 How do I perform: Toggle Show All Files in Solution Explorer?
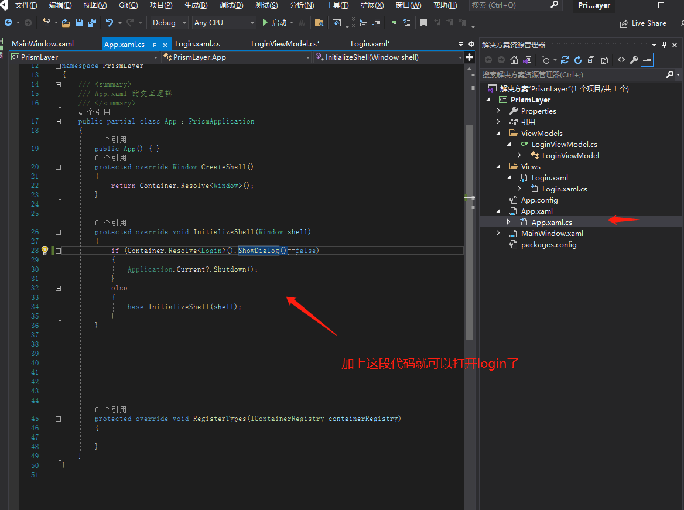tap(604, 60)
